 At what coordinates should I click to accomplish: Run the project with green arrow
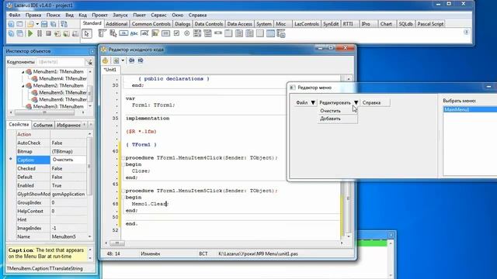click(30, 33)
